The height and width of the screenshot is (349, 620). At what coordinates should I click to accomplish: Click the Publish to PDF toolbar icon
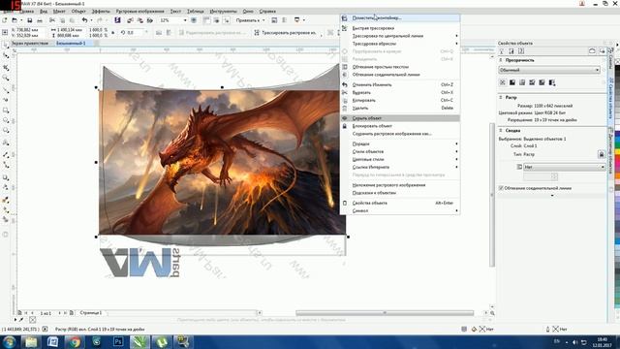click(150, 20)
